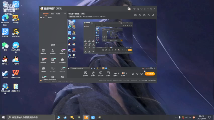Expand the speaker options arrow
Screen dimensions: 214x120
(x=126, y=73)
